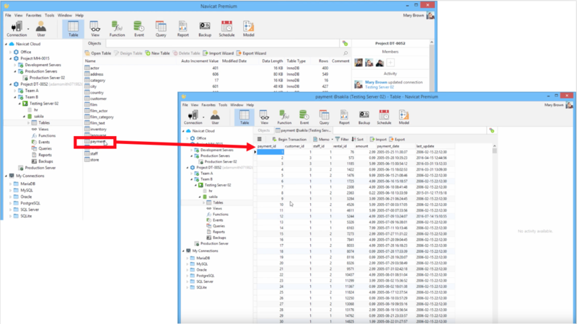
Task: Expand PostgreSQL connection in back window tree
Action: (11, 203)
